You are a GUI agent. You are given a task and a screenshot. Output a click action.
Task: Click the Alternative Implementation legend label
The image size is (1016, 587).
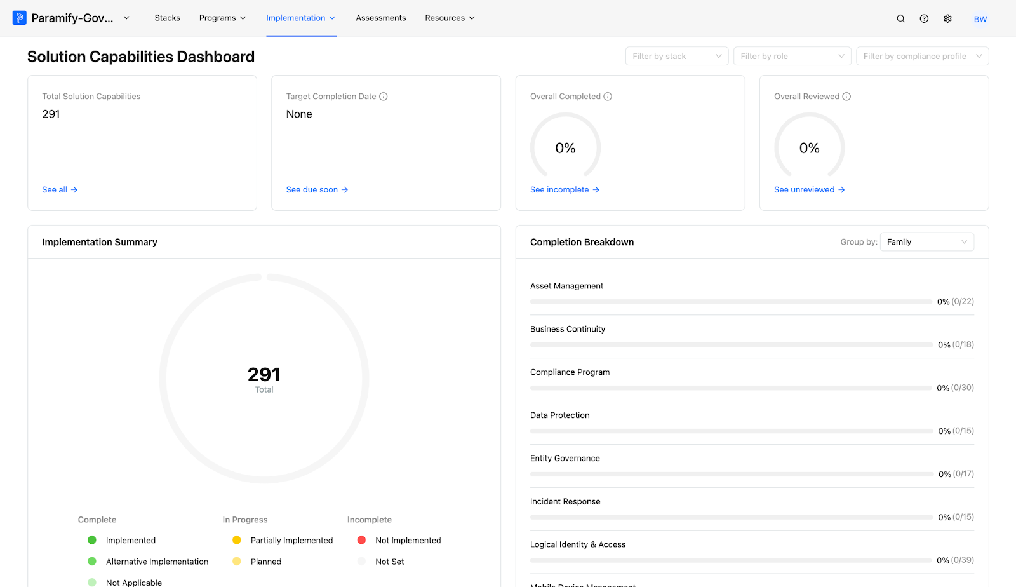tap(157, 562)
